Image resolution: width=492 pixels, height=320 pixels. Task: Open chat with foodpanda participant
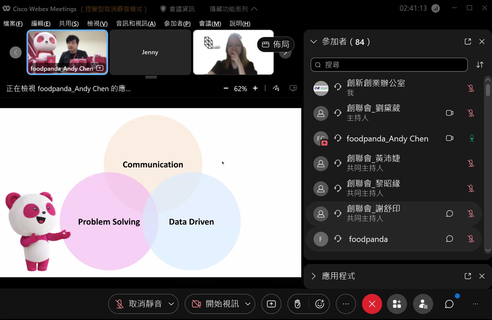click(x=450, y=239)
